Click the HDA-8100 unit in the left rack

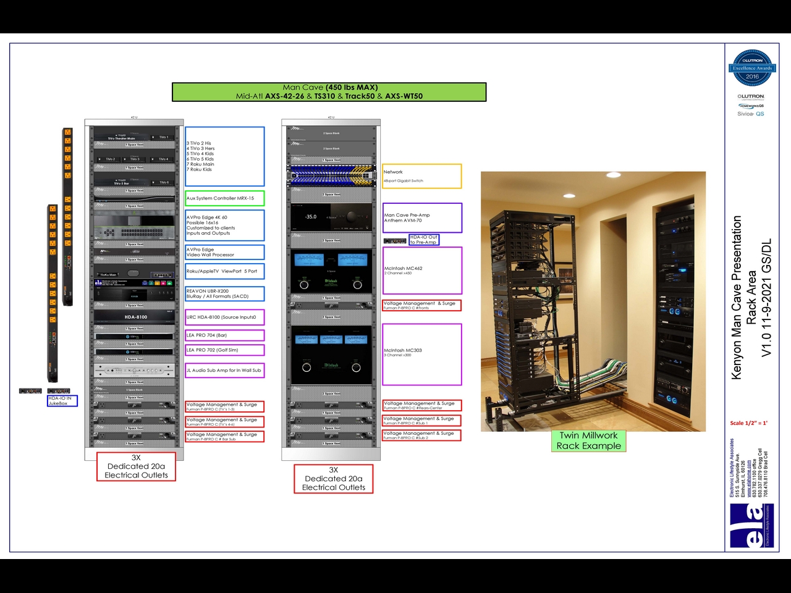coord(135,317)
